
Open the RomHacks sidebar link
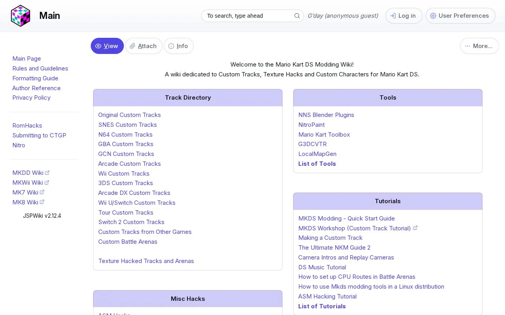point(27,126)
